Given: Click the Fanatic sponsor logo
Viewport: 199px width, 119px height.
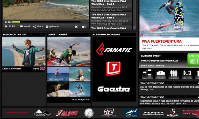Looking at the screenshot, I should [114, 49].
